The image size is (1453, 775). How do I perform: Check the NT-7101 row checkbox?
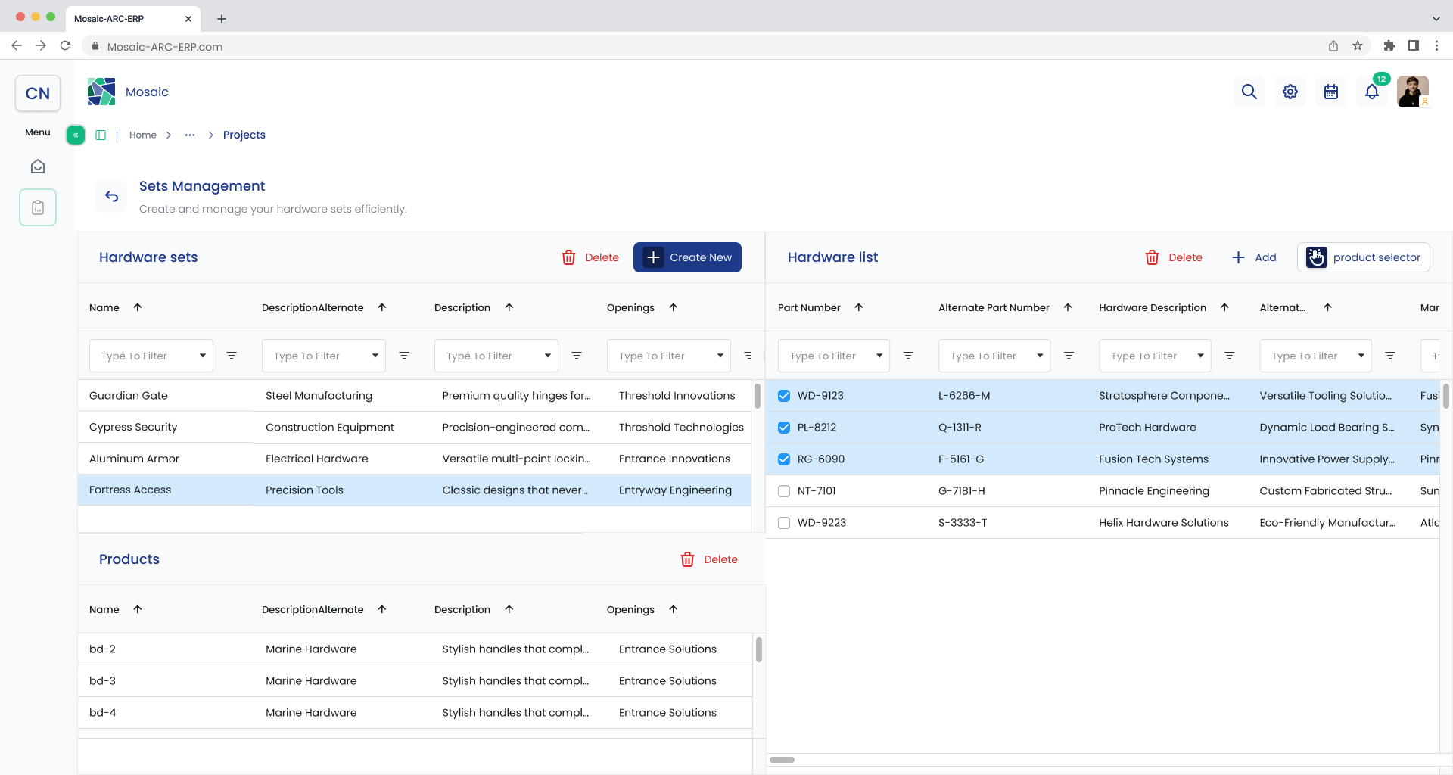(x=784, y=491)
